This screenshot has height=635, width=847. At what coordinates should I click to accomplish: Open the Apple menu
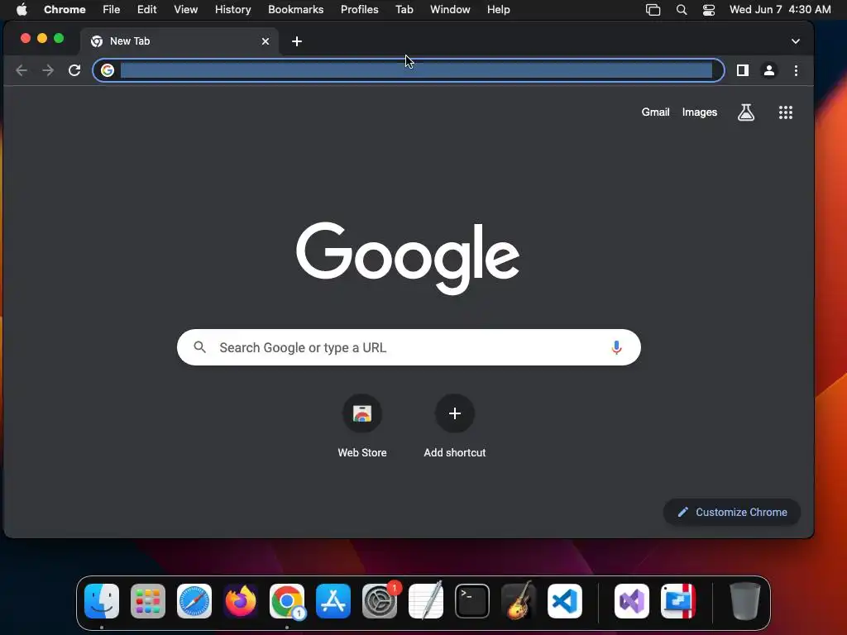pos(22,10)
